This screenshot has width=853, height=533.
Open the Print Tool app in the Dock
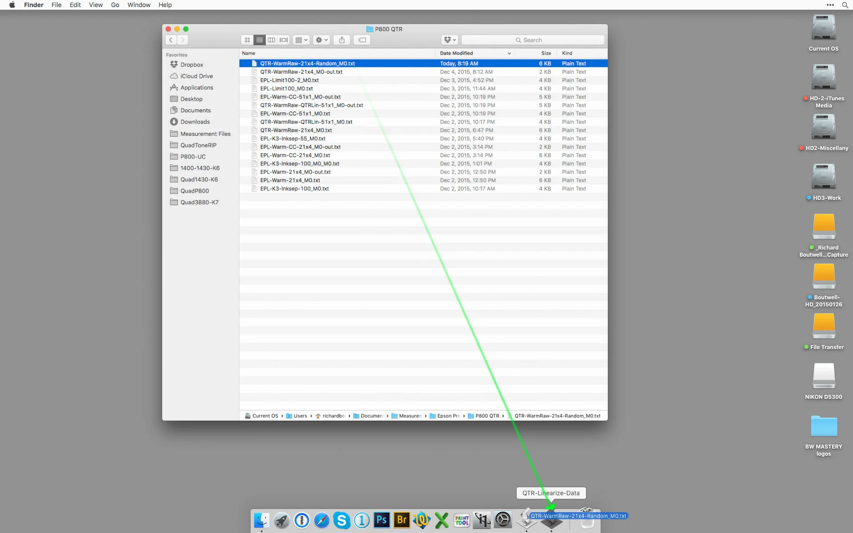coord(462,520)
